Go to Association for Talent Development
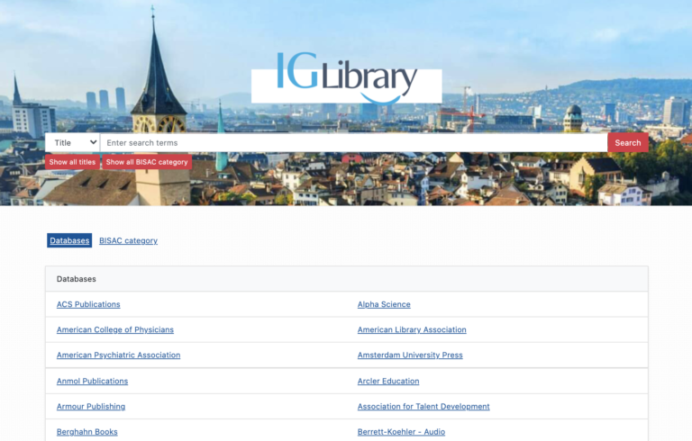Screen dimensions: 692x441 click(423, 406)
